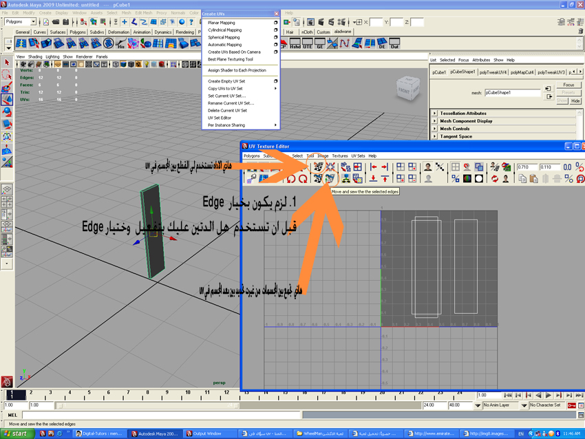Image resolution: width=585 pixels, height=439 pixels.
Task: Choose the Rotate tool in the toolbox
Action: pos(7,111)
